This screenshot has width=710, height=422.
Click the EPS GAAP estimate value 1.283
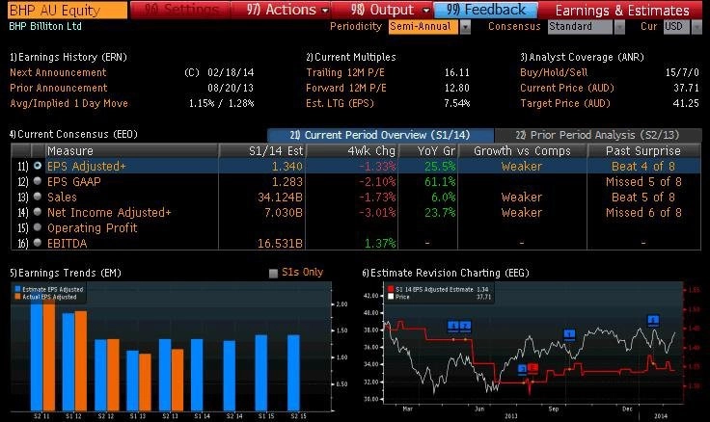(287, 182)
